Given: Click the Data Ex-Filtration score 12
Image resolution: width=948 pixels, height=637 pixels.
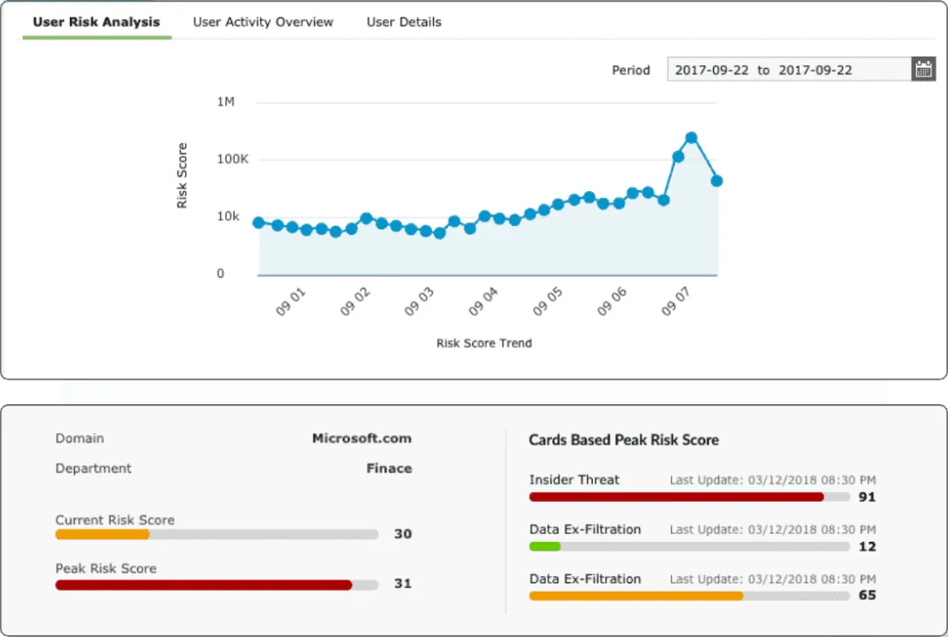Looking at the screenshot, I should click(x=867, y=547).
